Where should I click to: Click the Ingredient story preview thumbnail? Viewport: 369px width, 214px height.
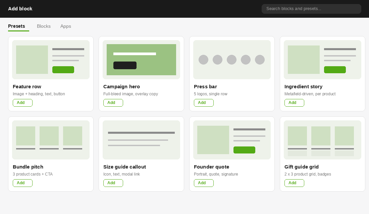(323, 60)
